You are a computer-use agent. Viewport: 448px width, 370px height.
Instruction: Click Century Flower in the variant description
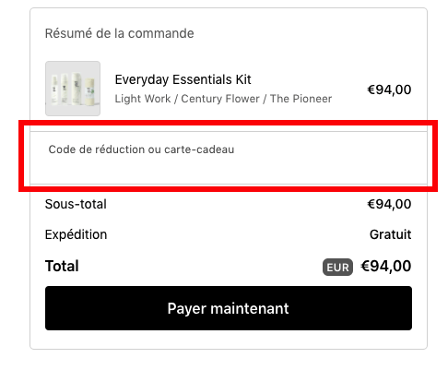[220, 99]
